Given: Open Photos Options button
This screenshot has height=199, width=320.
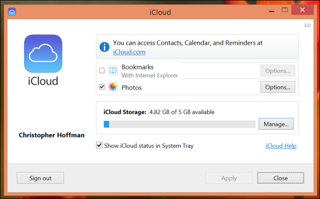Looking at the screenshot, I should point(278,87).
